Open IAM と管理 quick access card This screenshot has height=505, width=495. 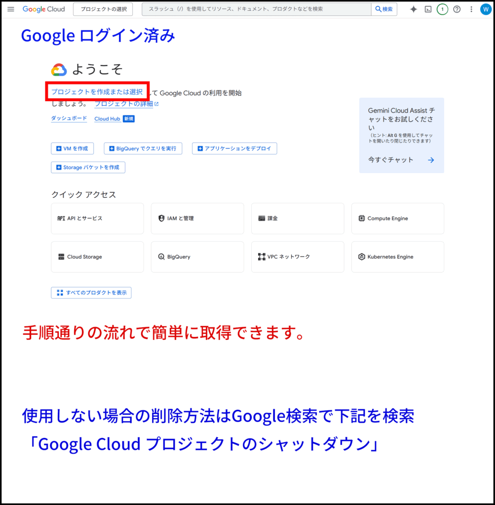coord(197,218)
